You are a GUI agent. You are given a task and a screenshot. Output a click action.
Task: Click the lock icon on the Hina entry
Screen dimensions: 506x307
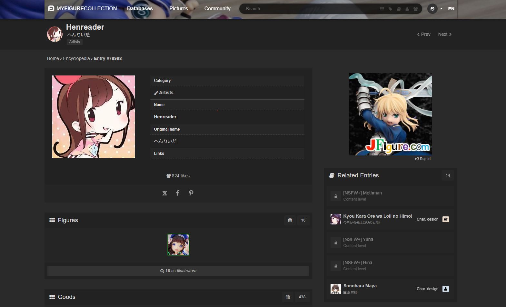click(x=336, y=266)
